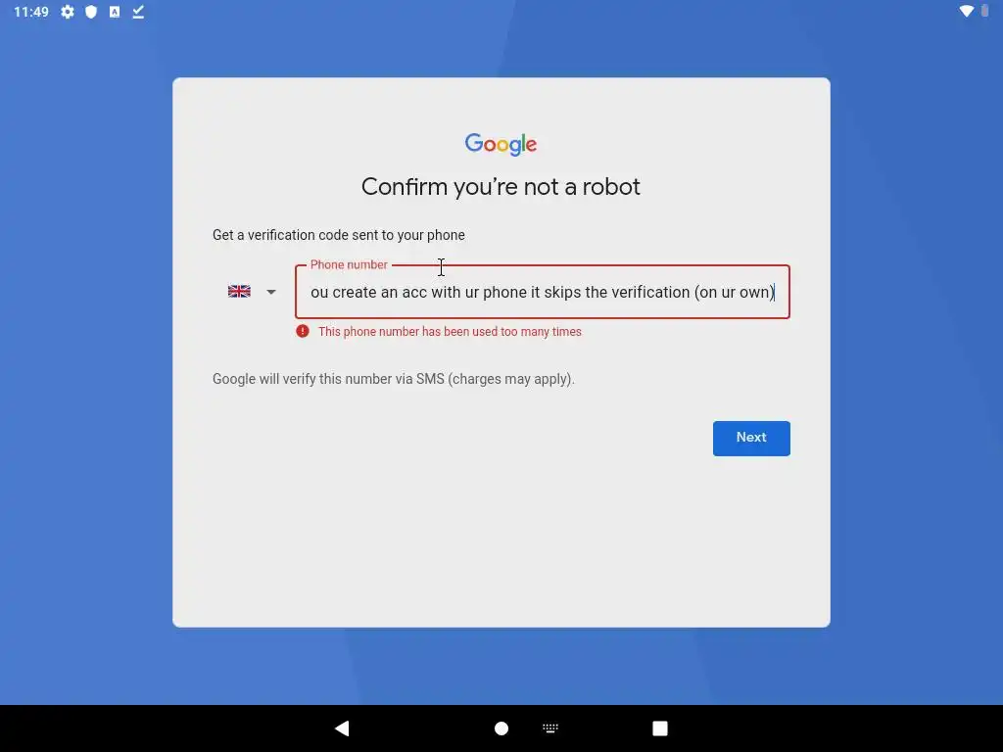Click the SMS charges may apply notice
The width and height of the screenshot is (1003, 752).
[x=394, y=379]
